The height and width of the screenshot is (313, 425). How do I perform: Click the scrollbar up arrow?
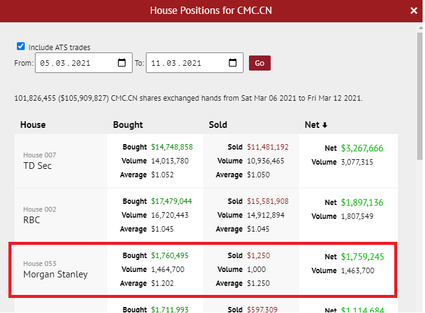click(418, 27)
